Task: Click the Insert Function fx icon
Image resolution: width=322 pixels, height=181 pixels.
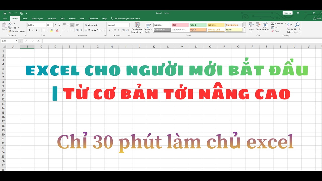Action: coord(38,41)
